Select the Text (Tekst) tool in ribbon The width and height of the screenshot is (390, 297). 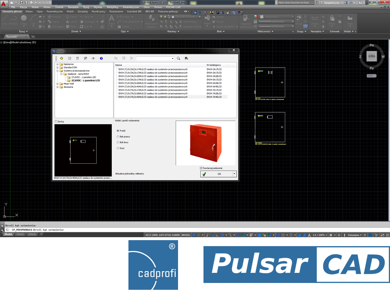pos(111,20)
